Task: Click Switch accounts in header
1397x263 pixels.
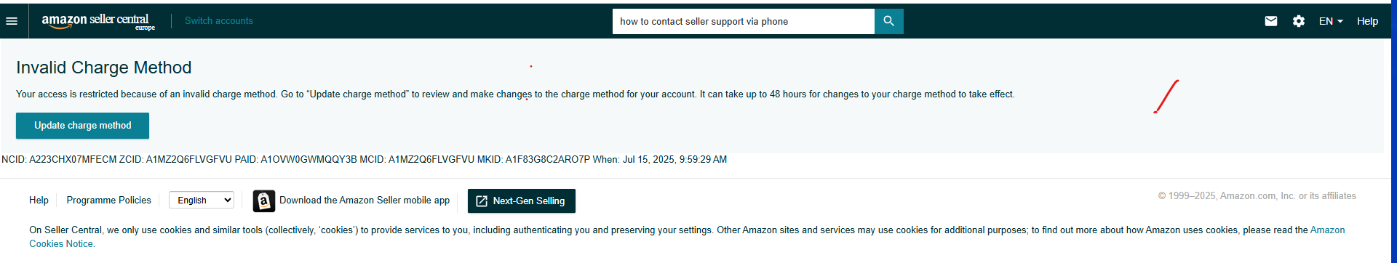Action: 219,21
